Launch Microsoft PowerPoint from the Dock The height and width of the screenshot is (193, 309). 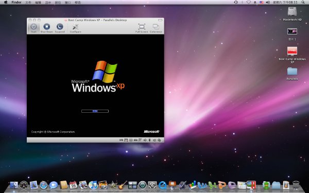222,185
